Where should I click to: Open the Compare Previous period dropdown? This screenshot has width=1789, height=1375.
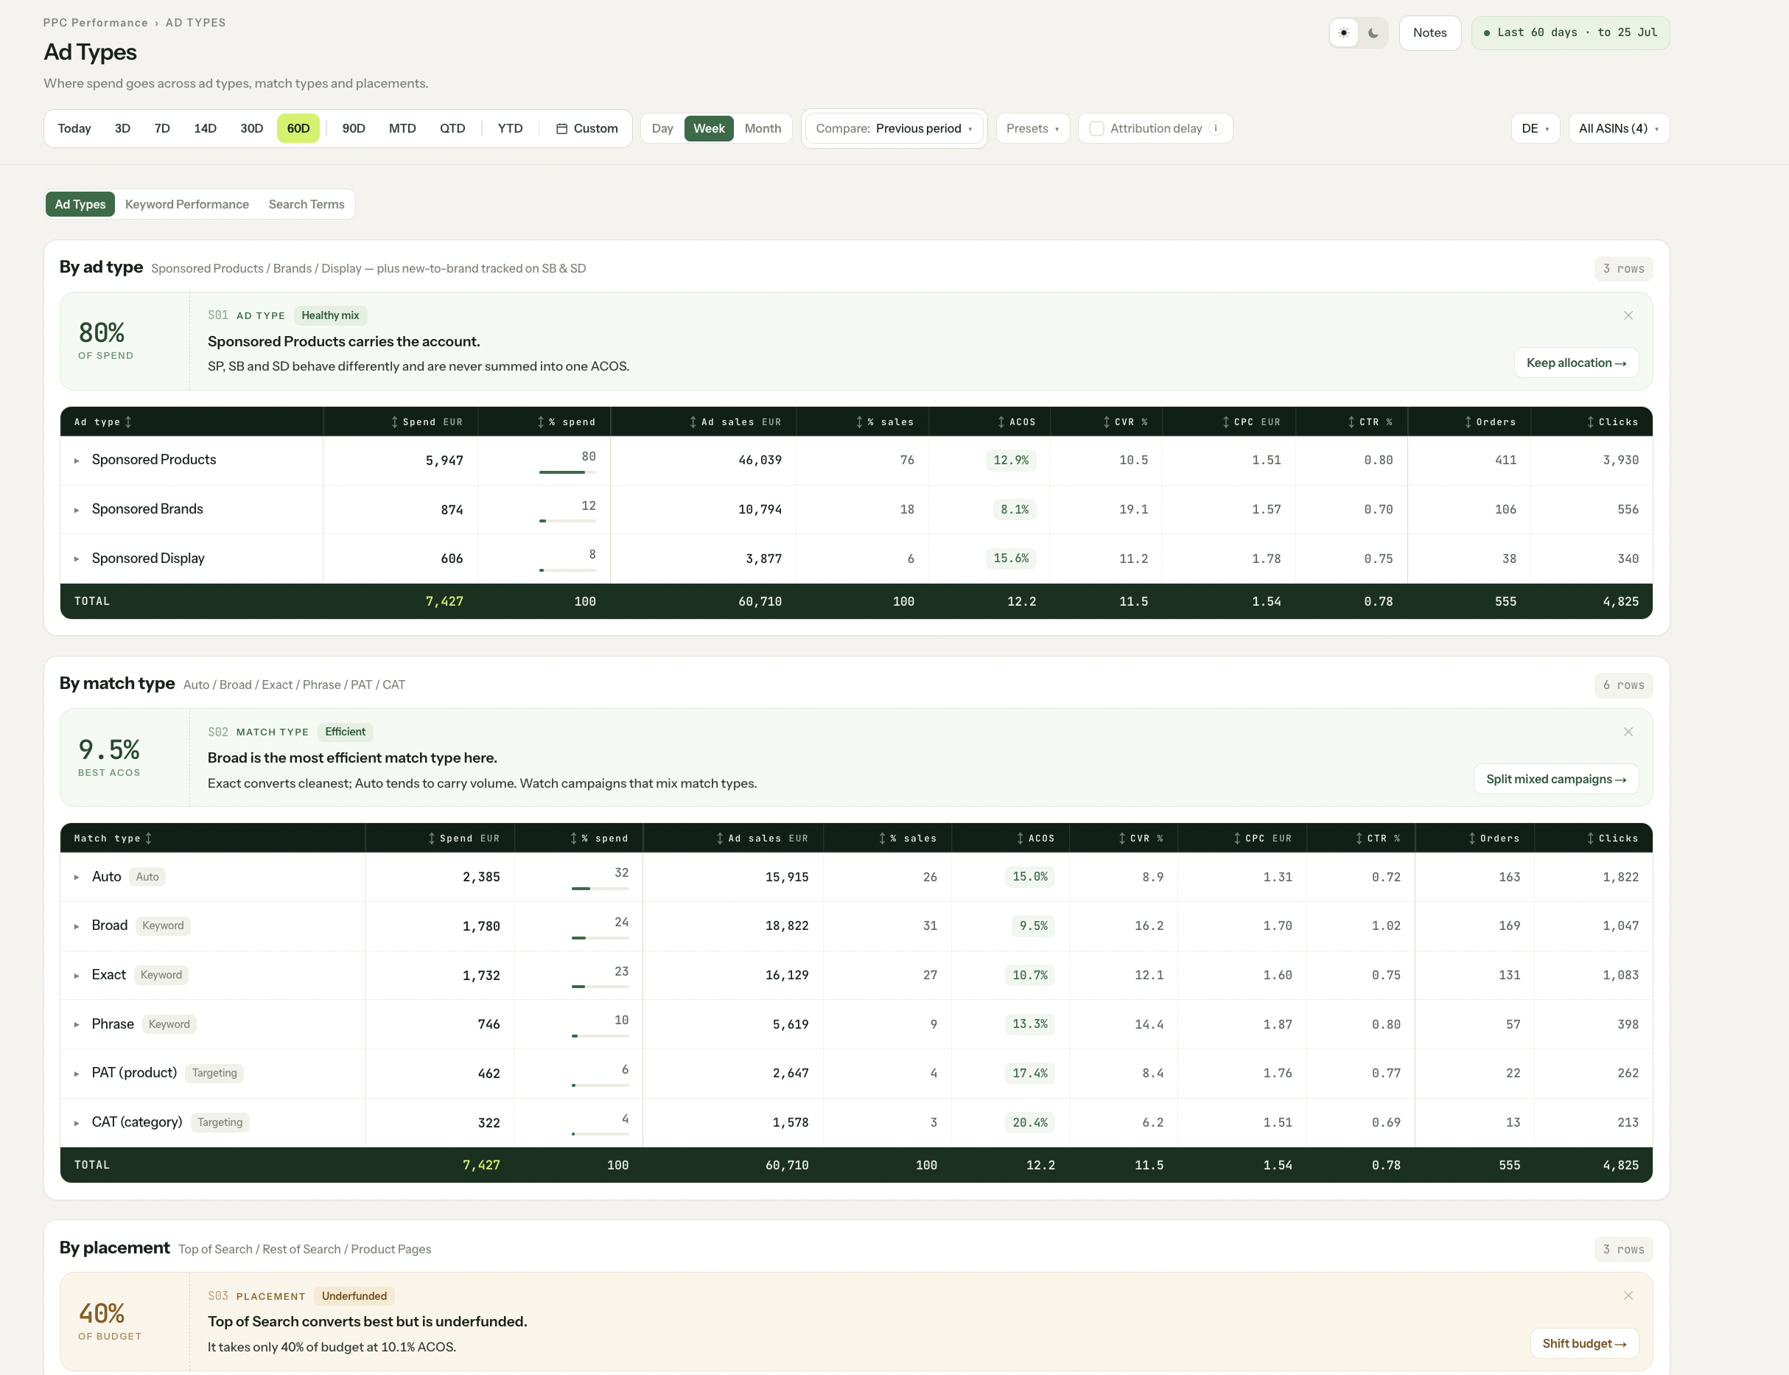(x=894, y=128)
